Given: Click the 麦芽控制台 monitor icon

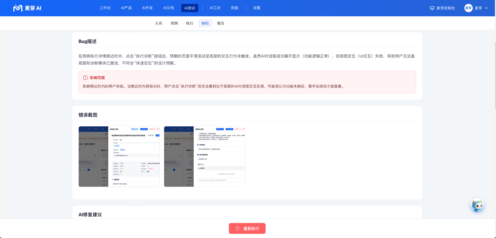Looking at the screenshot, I should tap(432, 8).
